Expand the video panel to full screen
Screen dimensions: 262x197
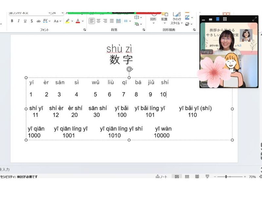click(x=254, y=19)
